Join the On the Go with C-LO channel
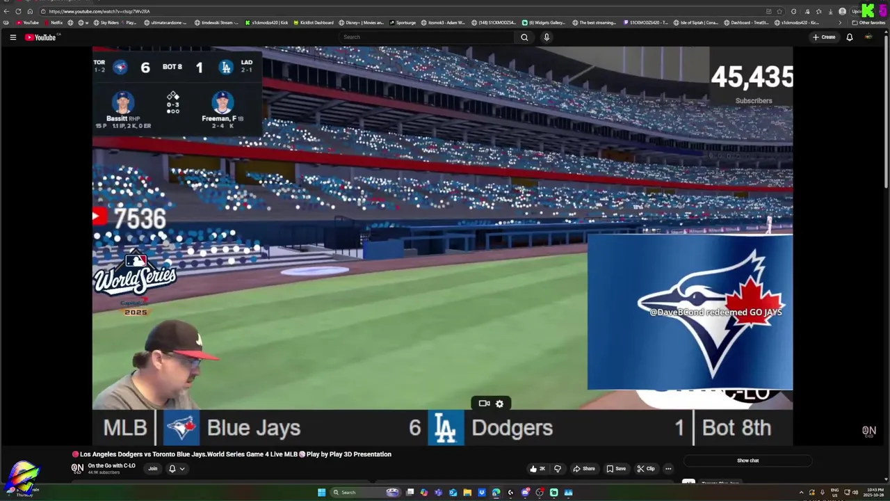The width and height of the screenshot is (890, 501). click(x=153, y=468)
